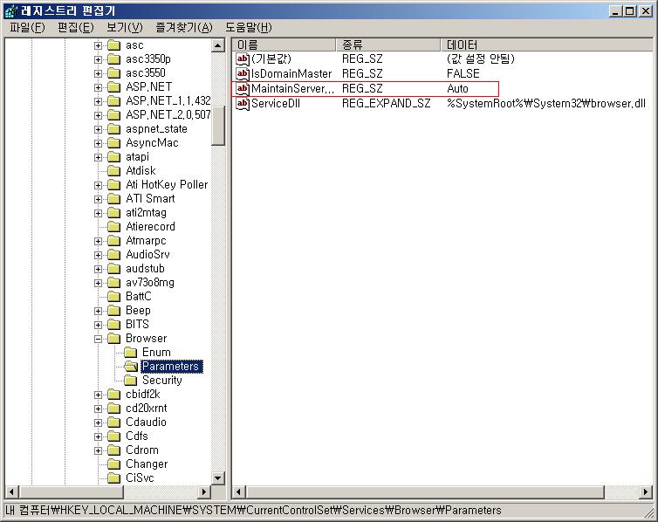Image resolution: width=658 pixels, height=522 pixels.
Task: Sort values by 이름 column header
Action: pyautogui.click(x=284, y=45)
